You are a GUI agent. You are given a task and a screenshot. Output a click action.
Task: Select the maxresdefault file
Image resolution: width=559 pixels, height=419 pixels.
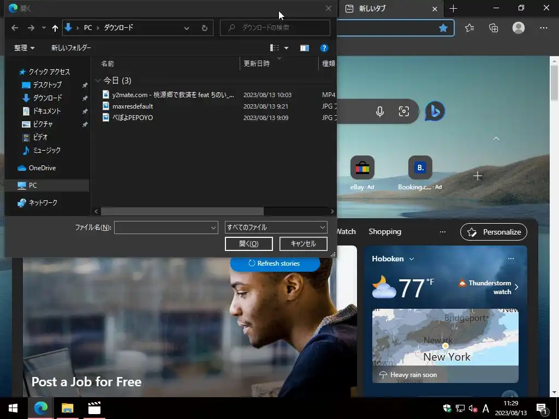(x=133, y=106)
